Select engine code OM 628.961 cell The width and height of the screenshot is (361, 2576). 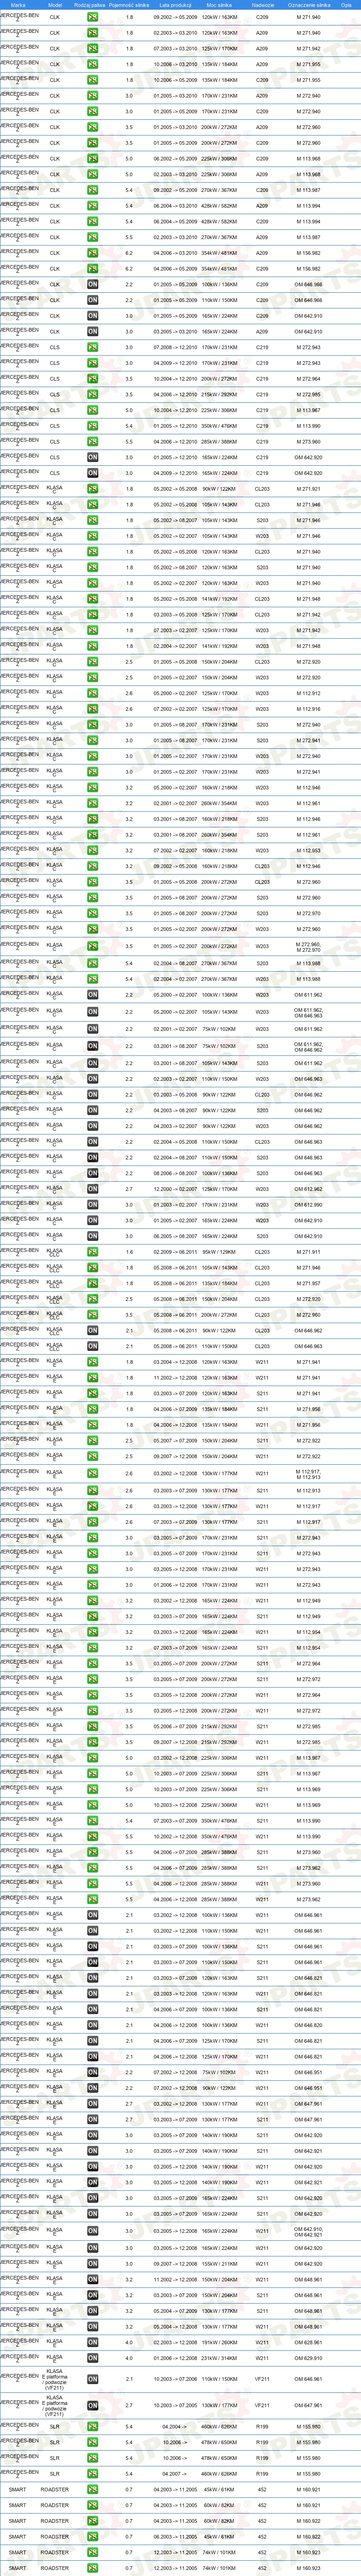click(x=308, y=2342)
